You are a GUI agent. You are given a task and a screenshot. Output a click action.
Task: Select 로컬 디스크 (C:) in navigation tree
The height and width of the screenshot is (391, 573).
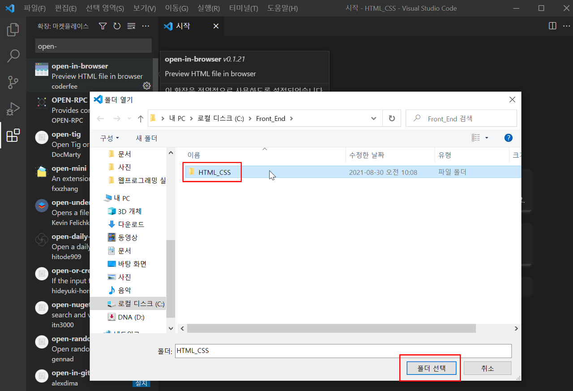(136, 304)
